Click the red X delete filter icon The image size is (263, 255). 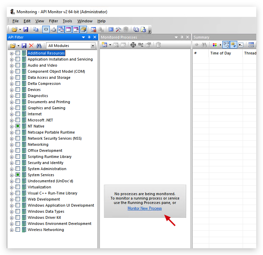coord(31,46)
